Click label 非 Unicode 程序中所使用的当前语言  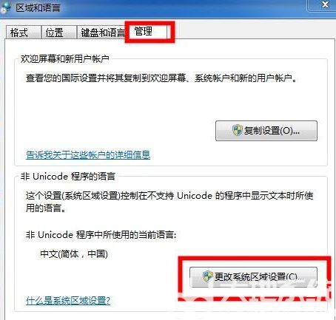101,234
